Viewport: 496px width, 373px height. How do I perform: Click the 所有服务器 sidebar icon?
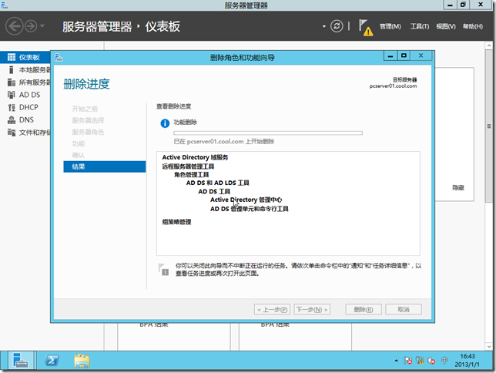click(x=12, y=82)
